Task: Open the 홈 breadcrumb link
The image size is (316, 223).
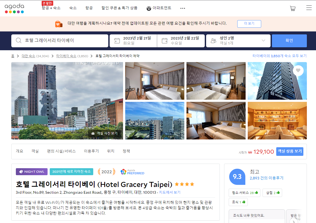Action: point(13,56)
